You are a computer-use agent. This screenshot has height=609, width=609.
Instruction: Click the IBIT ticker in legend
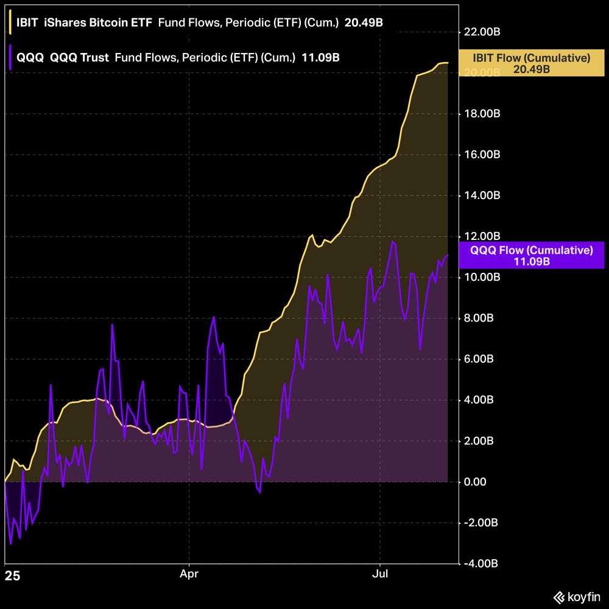[x=27, y=23]
